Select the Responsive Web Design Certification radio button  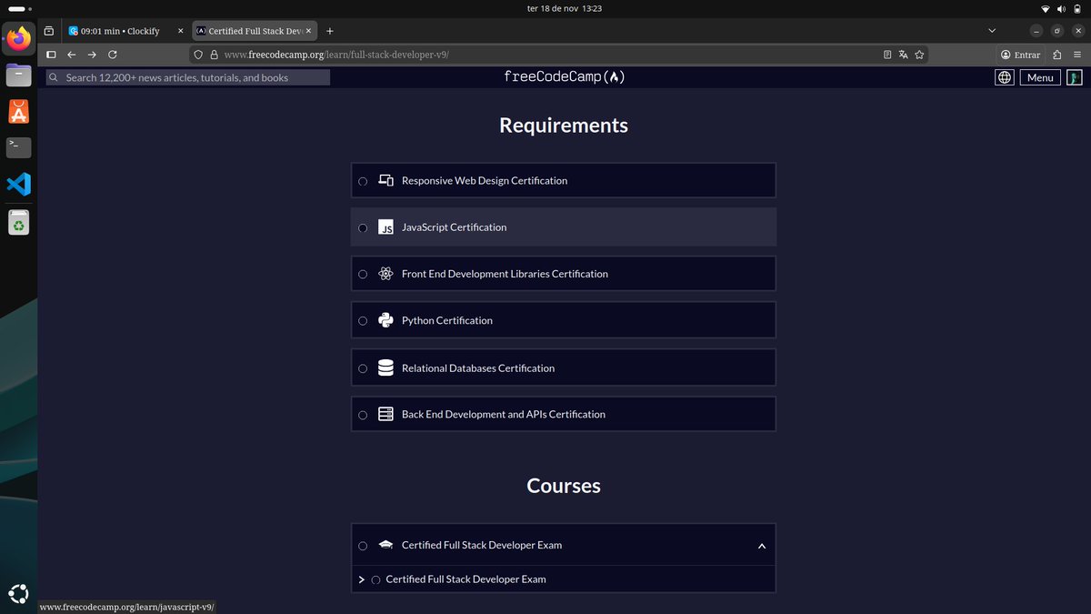point(363,181)
